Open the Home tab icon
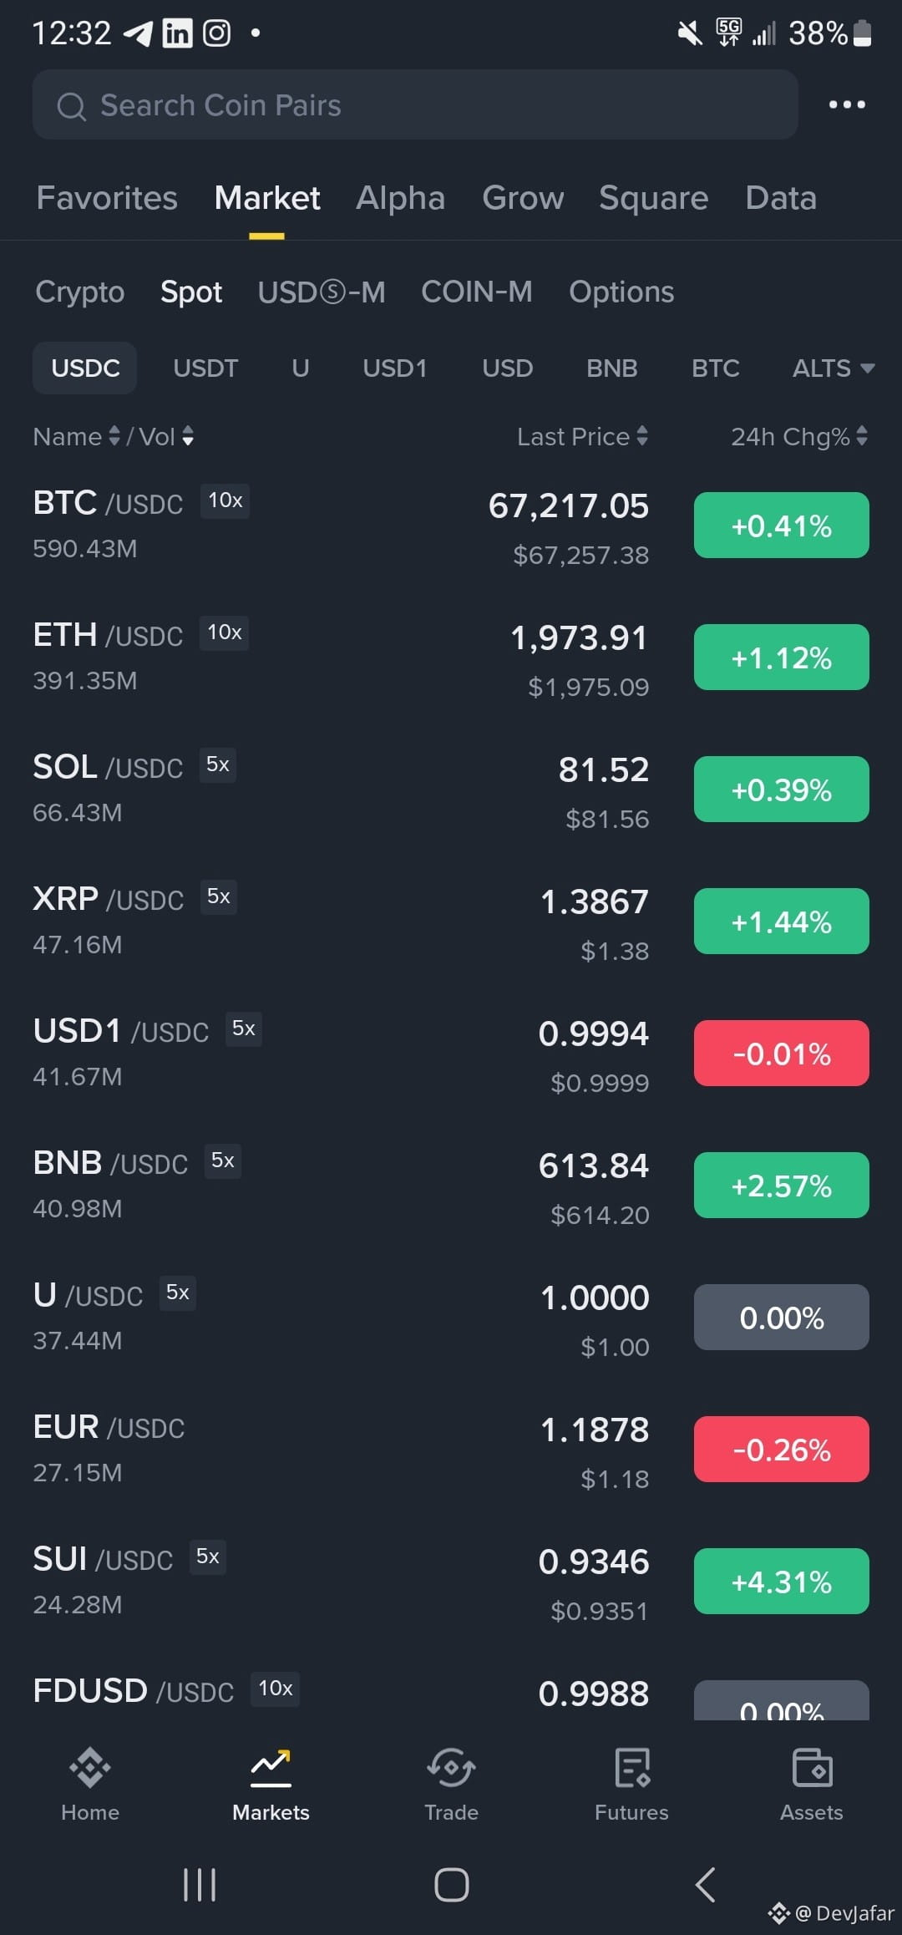902x1935 pixels. tap(90, 1767)
